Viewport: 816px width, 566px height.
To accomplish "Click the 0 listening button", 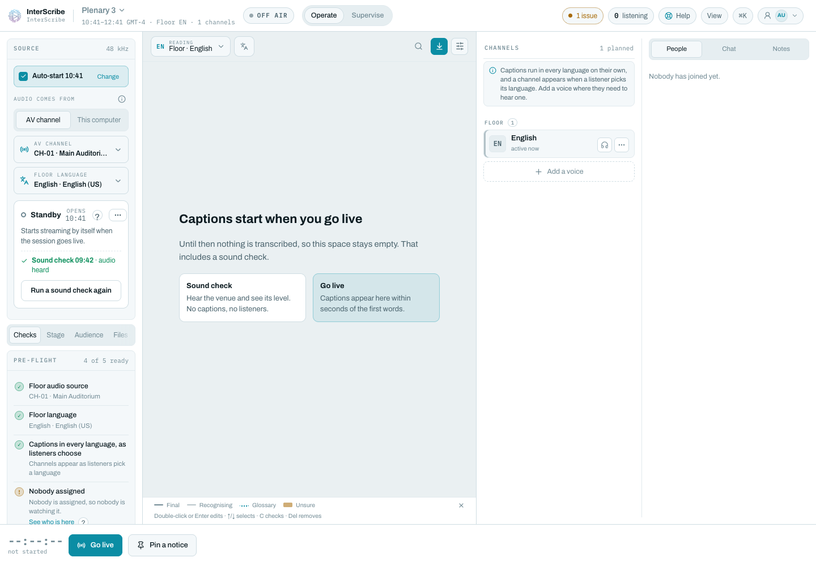I will click(631, 16).
